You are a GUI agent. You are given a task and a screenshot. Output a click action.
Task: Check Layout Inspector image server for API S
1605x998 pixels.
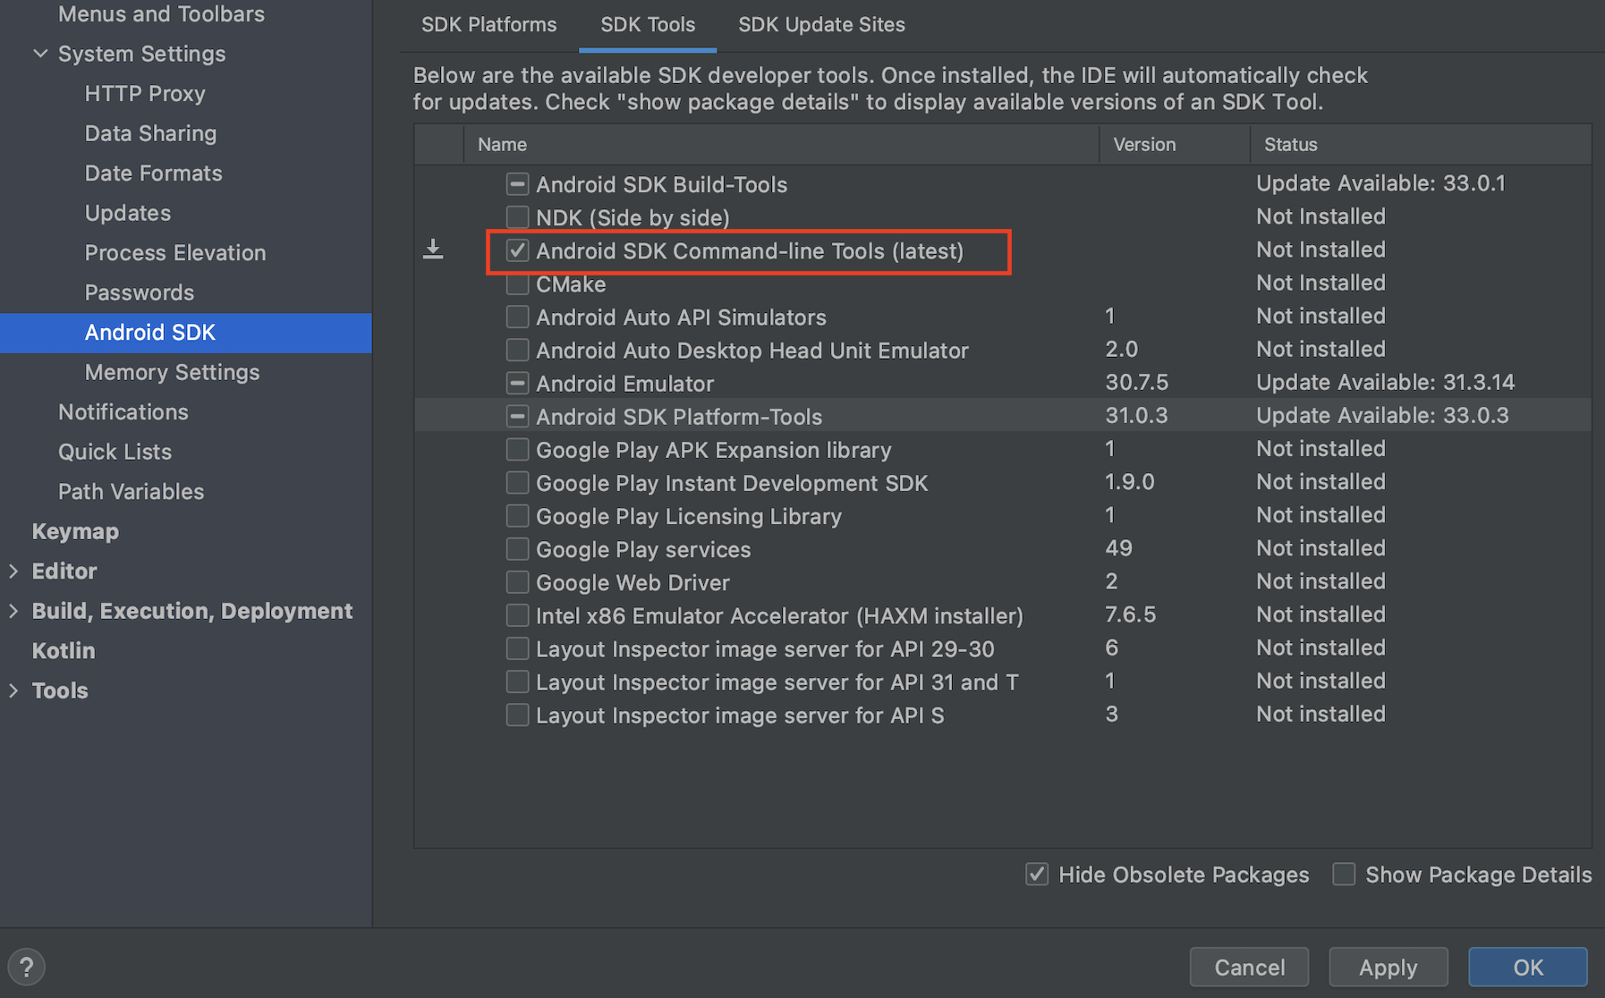click(517, 715)
